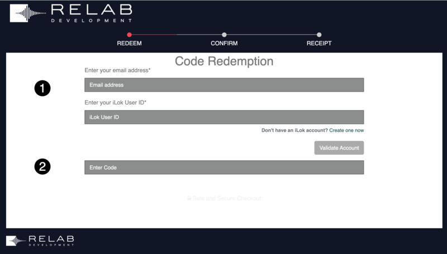Focus the Email address input field

tap(224, 85)
